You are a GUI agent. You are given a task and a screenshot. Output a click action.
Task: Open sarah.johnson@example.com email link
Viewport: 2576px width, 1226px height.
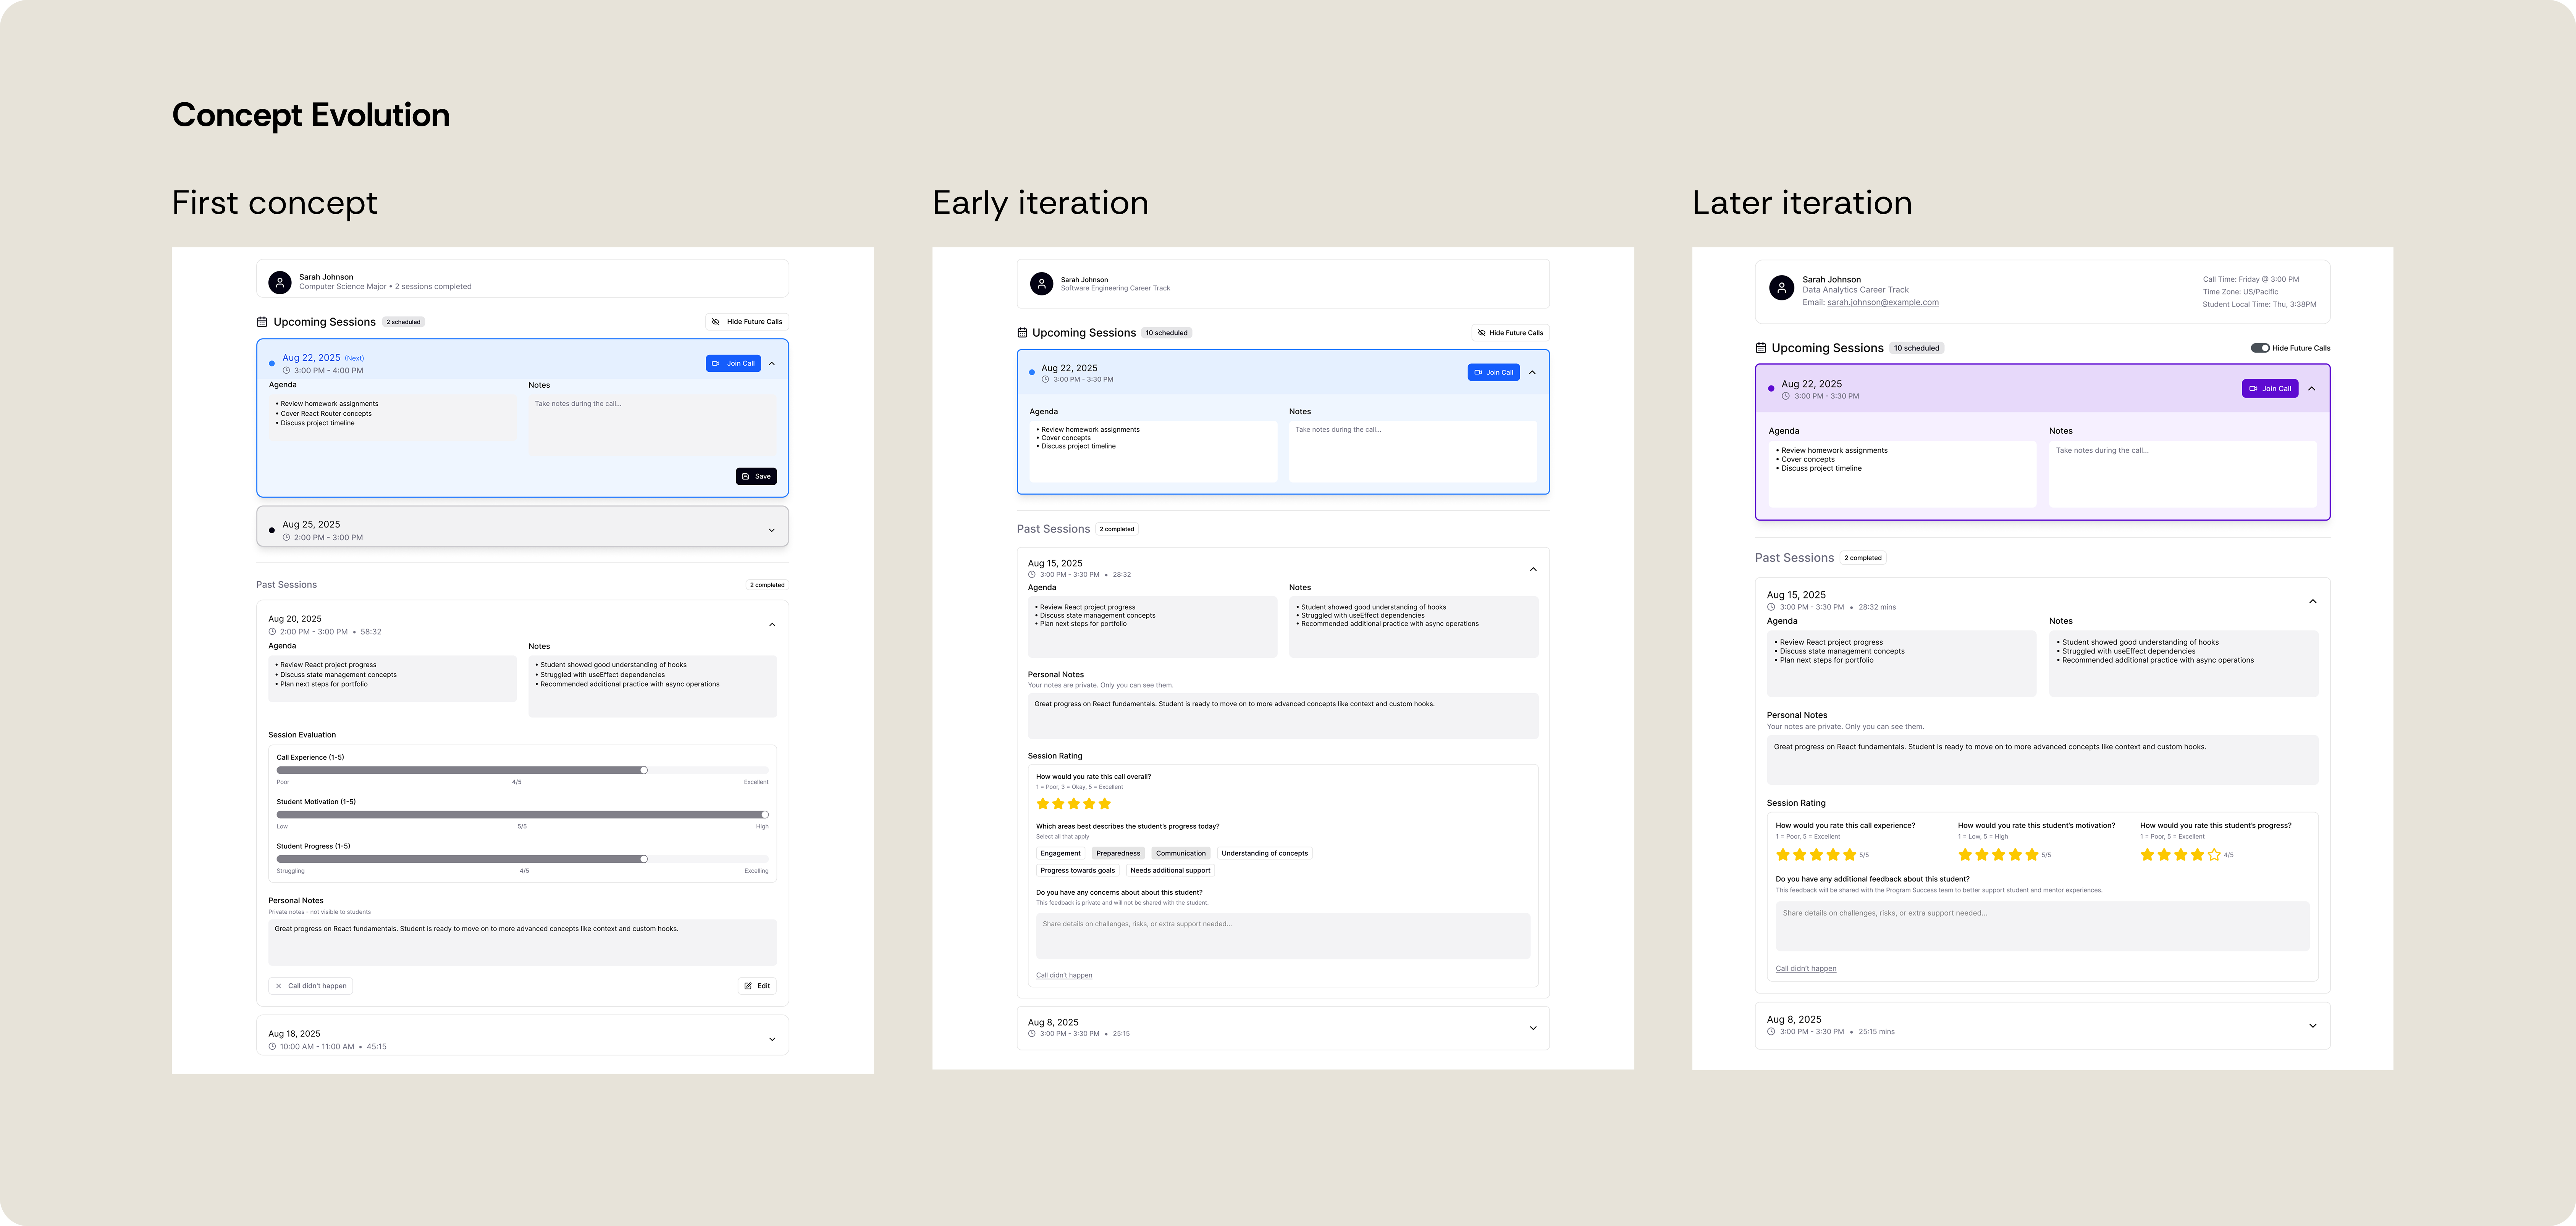1883,303
